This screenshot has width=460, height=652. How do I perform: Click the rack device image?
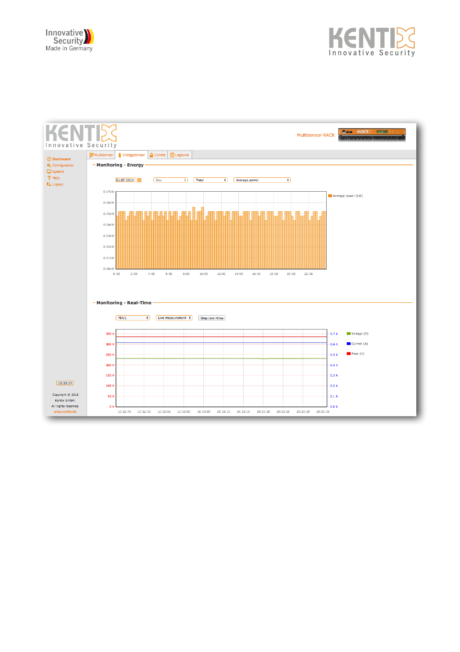pyautogui.click(x=372, y=135)
